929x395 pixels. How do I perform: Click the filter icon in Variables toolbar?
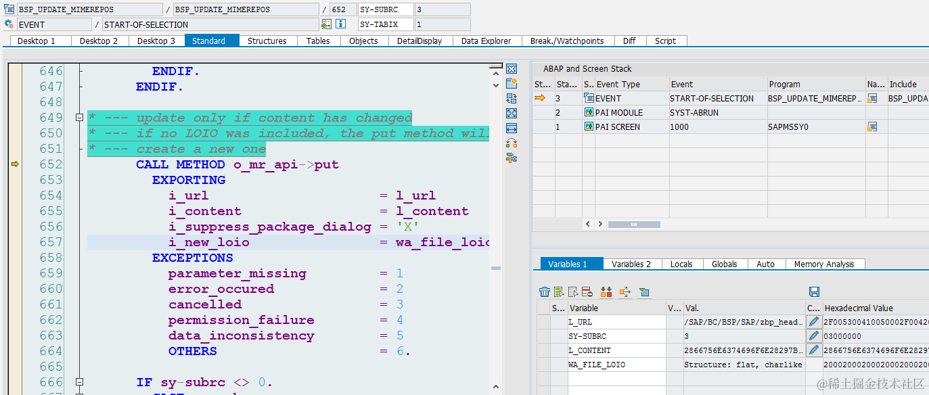pos(644,292)
